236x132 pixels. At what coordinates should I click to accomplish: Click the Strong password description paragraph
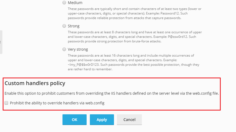[135, 37]
